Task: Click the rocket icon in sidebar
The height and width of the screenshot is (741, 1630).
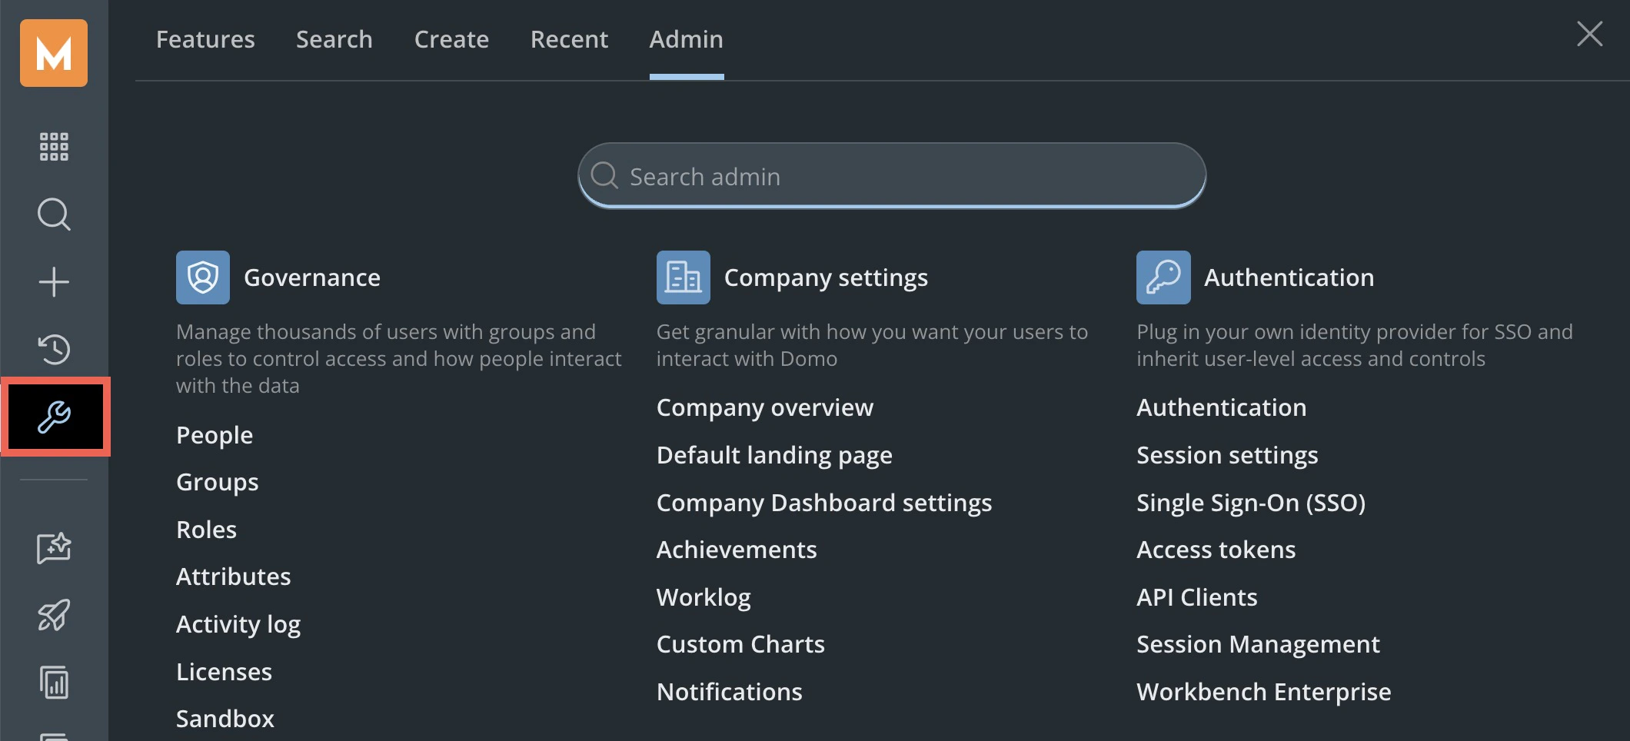Action: [x=54, y=615]
